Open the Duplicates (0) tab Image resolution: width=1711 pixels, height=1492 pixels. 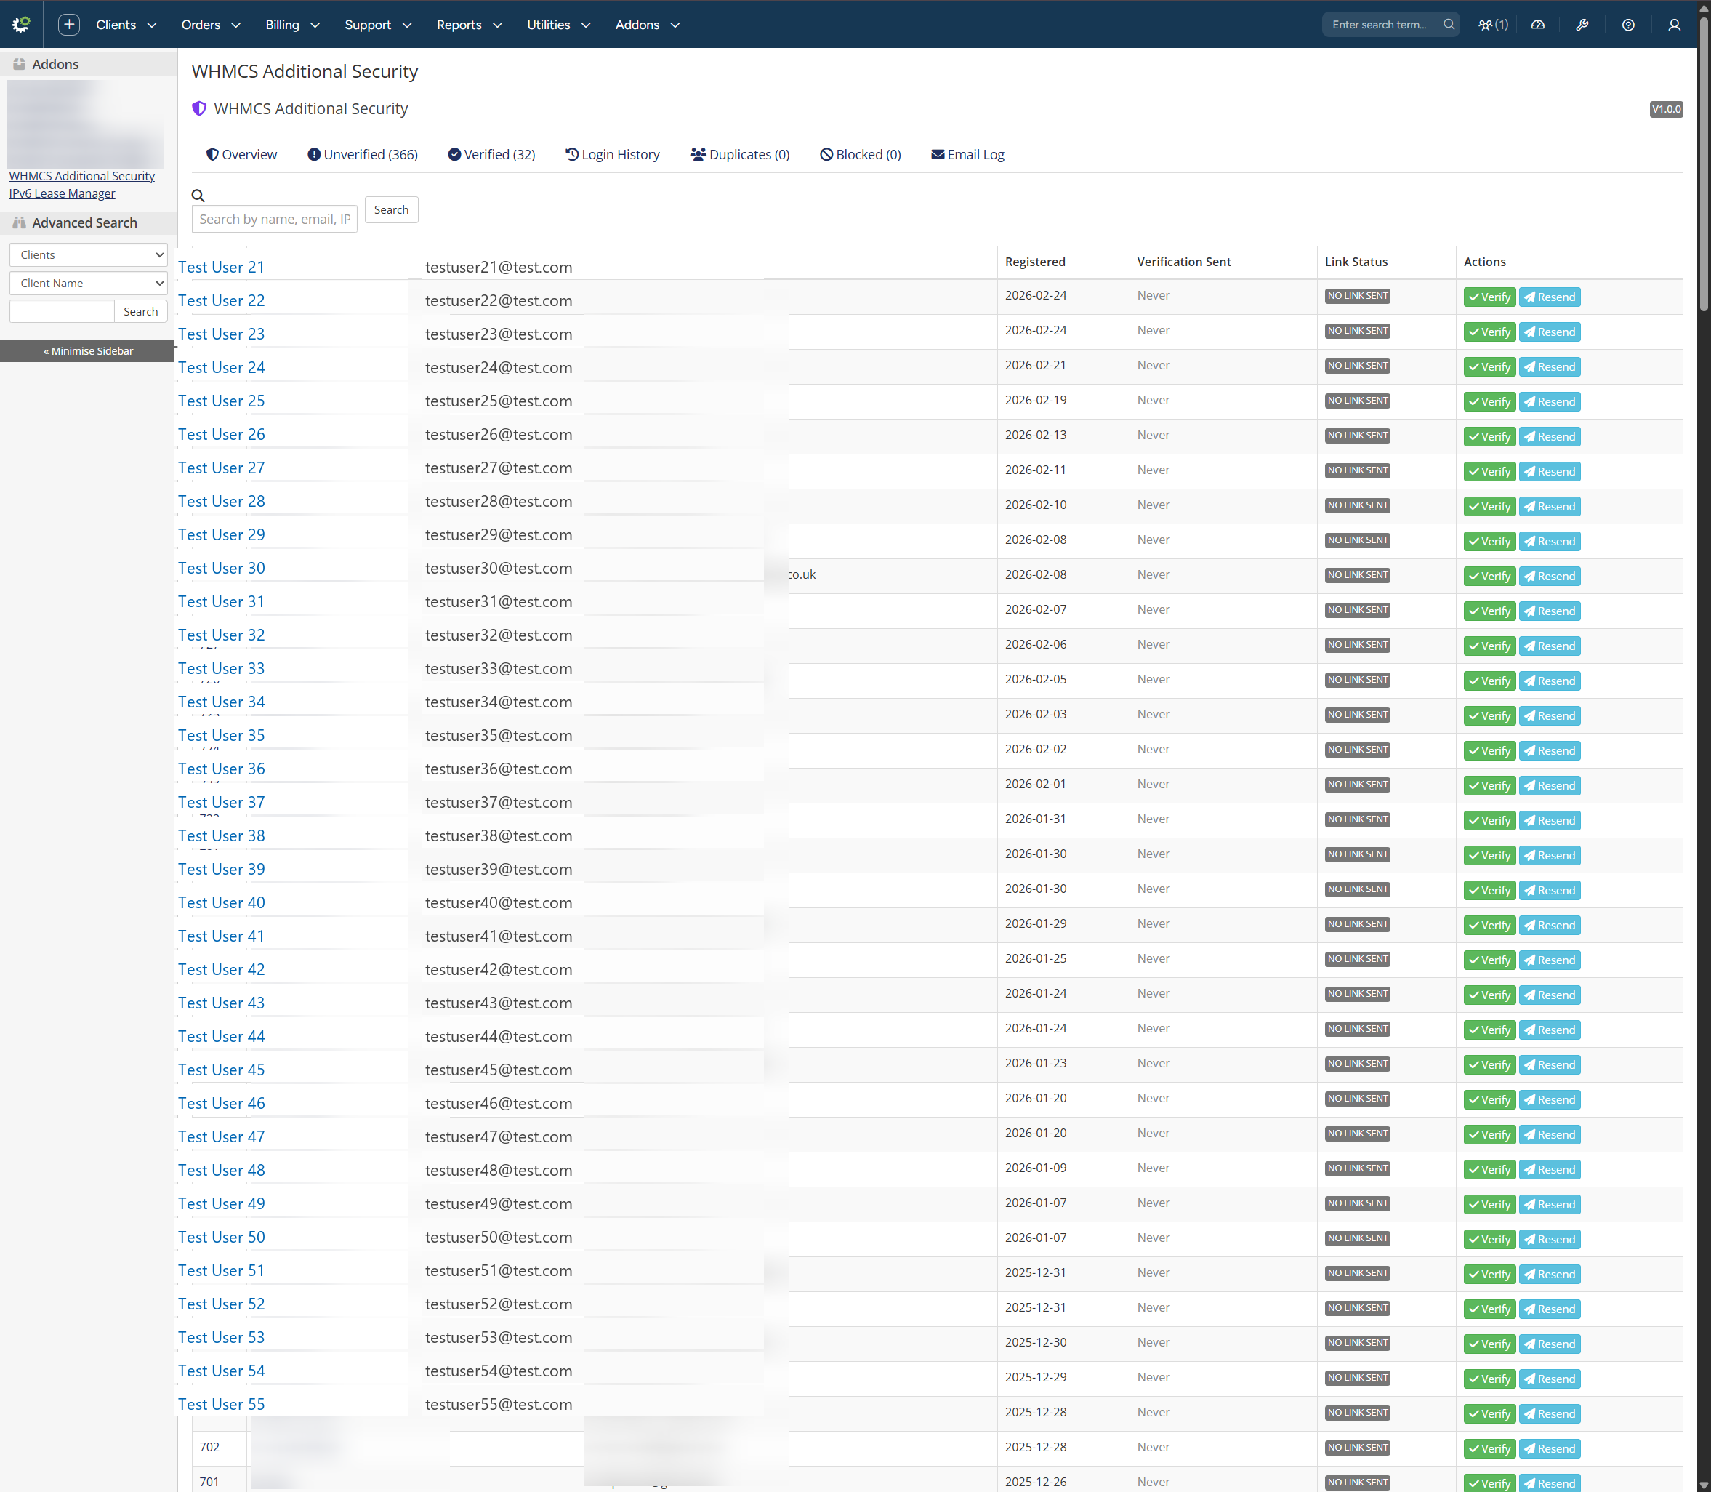point(739,154)
